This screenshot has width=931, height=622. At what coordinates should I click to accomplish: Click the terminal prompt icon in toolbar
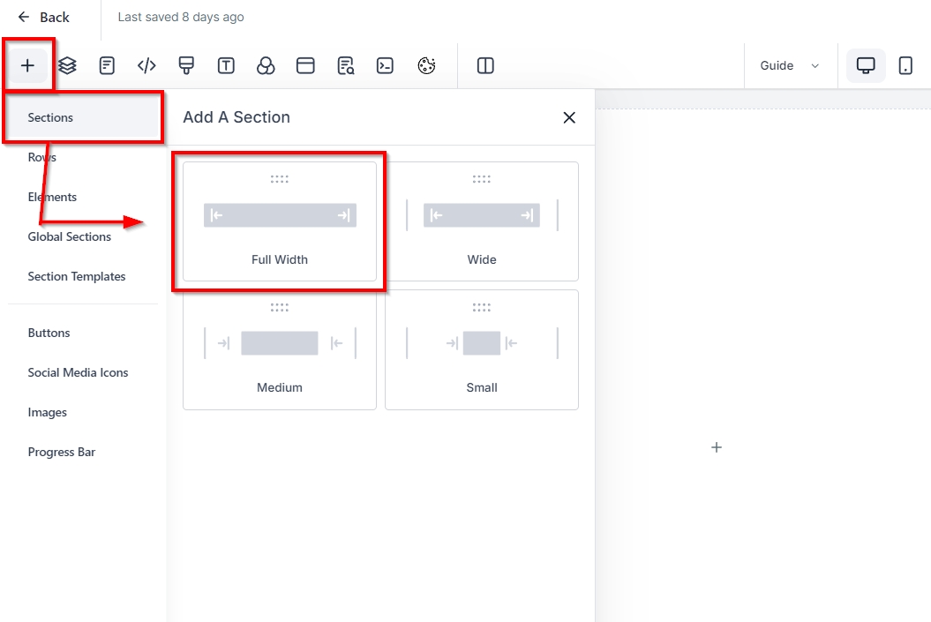click(385, 65)
